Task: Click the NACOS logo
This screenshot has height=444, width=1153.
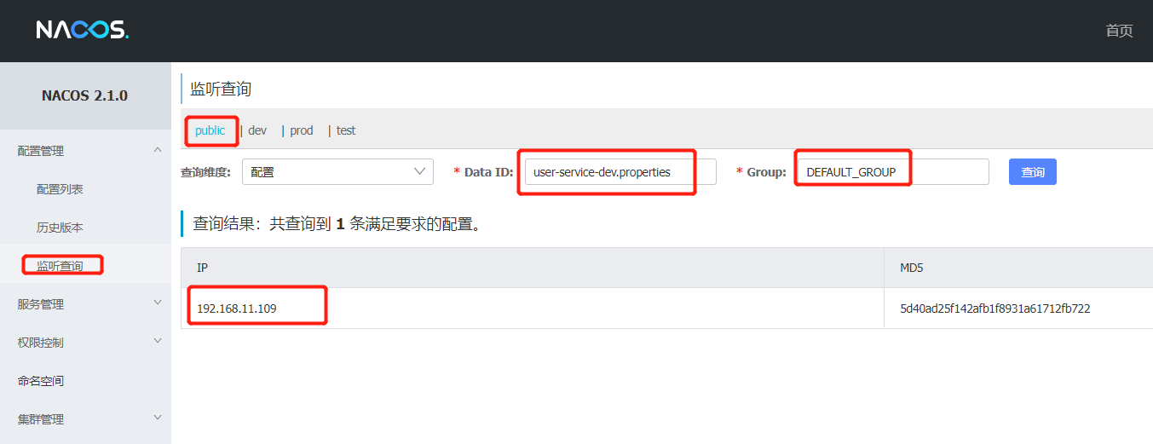Action: coord(82,31)
